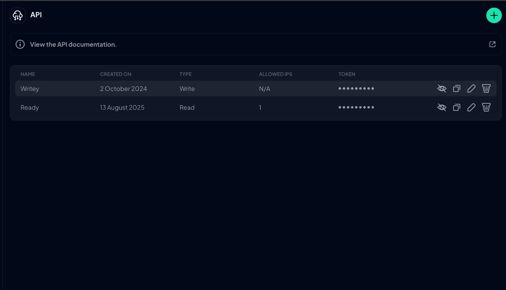The height and width of the screenshot is (290, 506).
Task: Delete the Ready API token
Action: tap(486, 107)
